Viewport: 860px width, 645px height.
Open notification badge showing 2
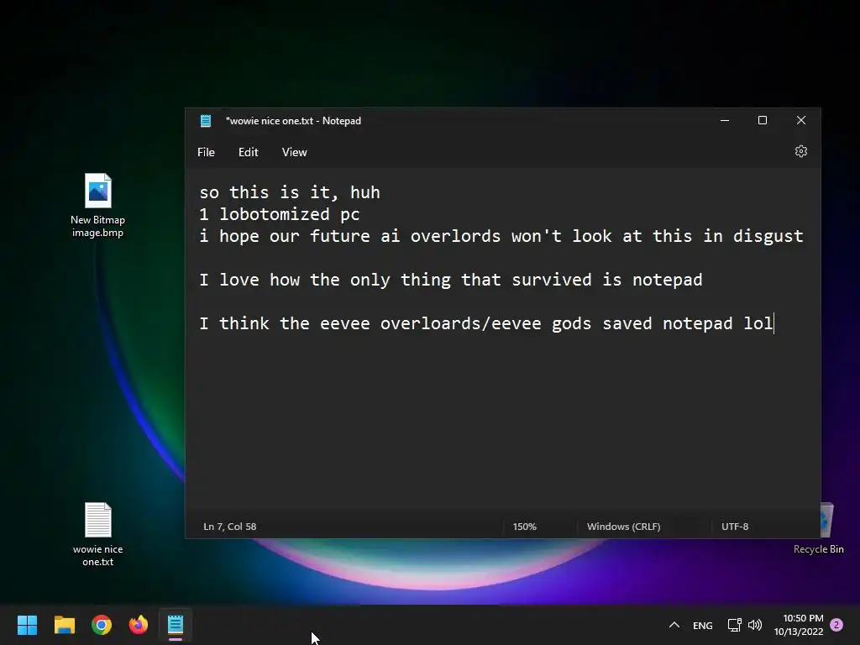[x=836, y=625]
